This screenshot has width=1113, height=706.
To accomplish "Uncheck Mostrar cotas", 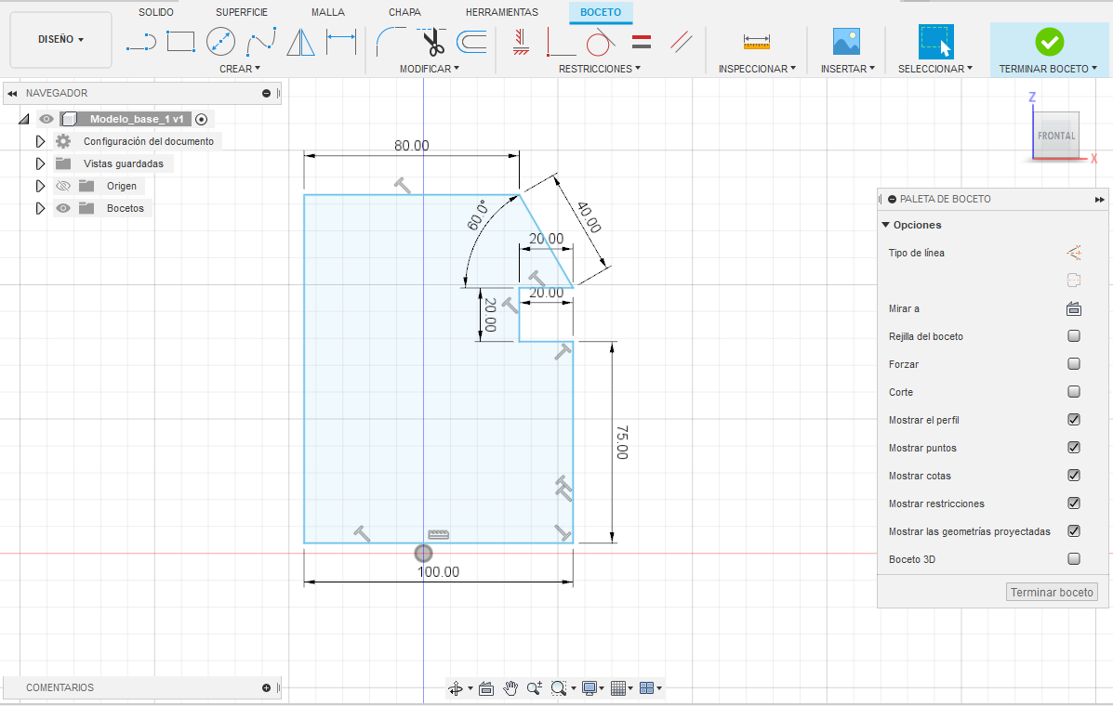I will (x=1074, y=475).
